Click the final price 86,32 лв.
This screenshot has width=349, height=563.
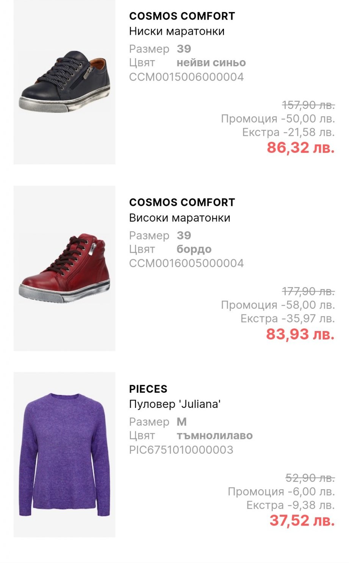click(300, 148)
